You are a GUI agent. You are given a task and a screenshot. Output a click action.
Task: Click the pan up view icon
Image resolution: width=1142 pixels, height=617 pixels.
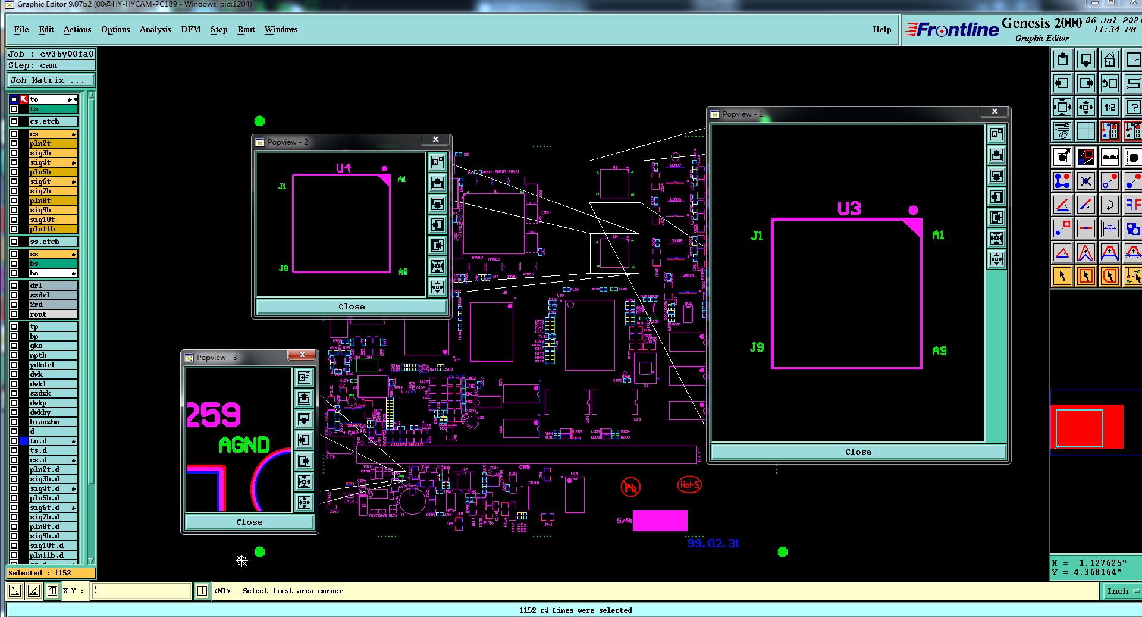[x=1062, y=59]
